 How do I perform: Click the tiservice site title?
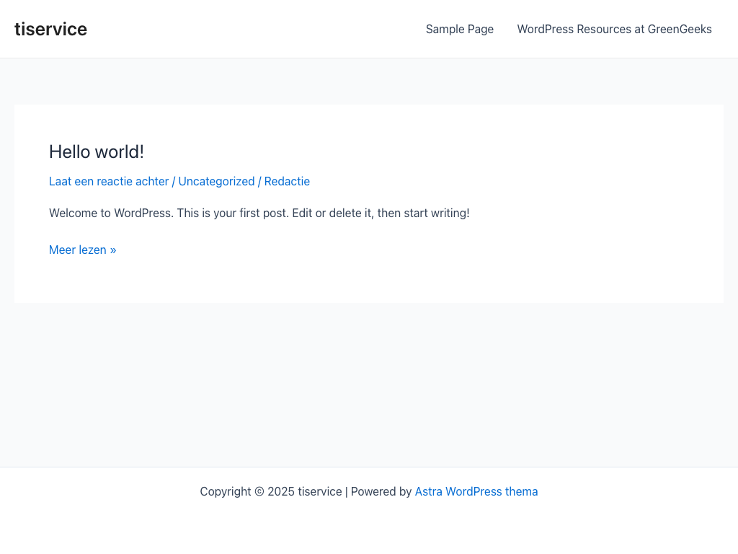(50, 29)
